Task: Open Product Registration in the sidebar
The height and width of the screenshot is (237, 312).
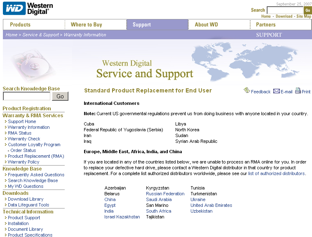Action: (27, 109)
